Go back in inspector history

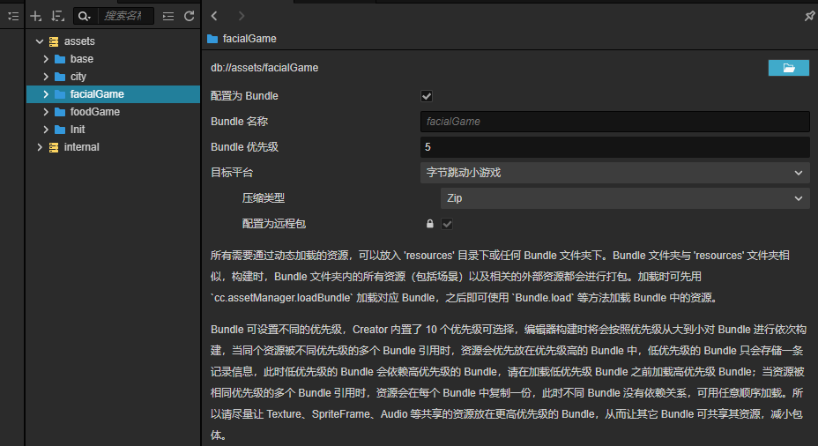click(x=214, y=16)
